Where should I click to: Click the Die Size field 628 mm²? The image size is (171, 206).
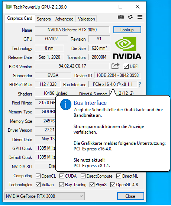click(99, 48)
